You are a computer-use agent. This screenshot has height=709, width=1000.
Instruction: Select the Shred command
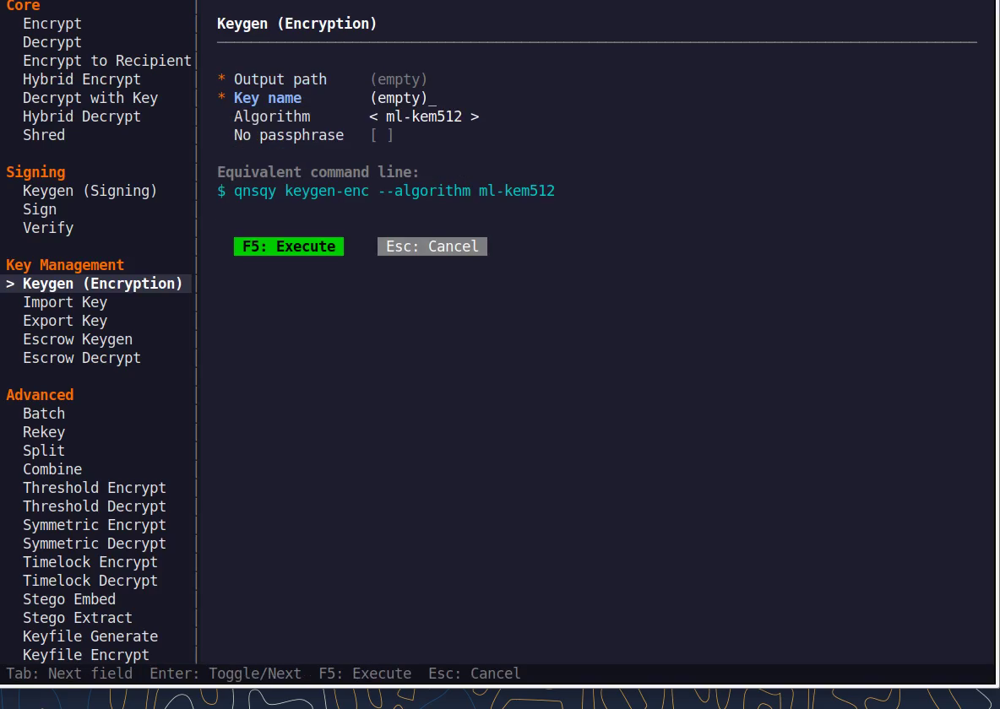pos(44,134)
